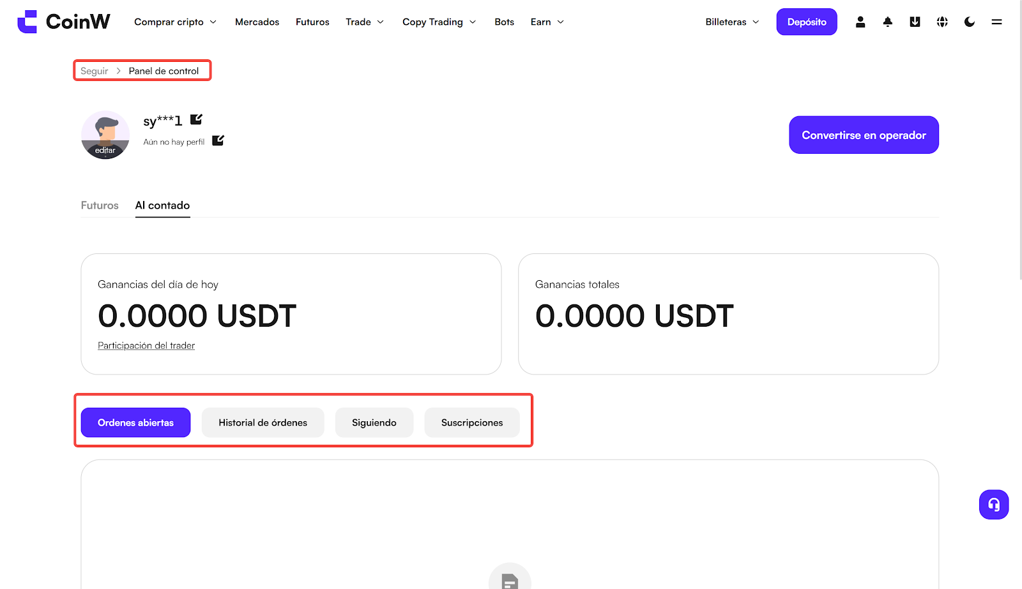
Task: Expand the Copy Trading dropdown
Action: pyautogui.click(x=439, y=22)
